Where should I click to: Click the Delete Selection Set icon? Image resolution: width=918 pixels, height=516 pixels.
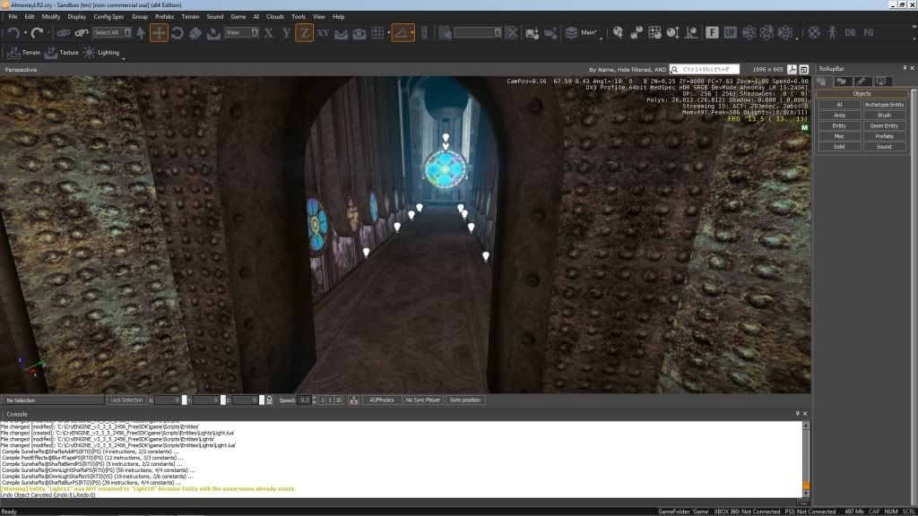click(x=511, y=33)
